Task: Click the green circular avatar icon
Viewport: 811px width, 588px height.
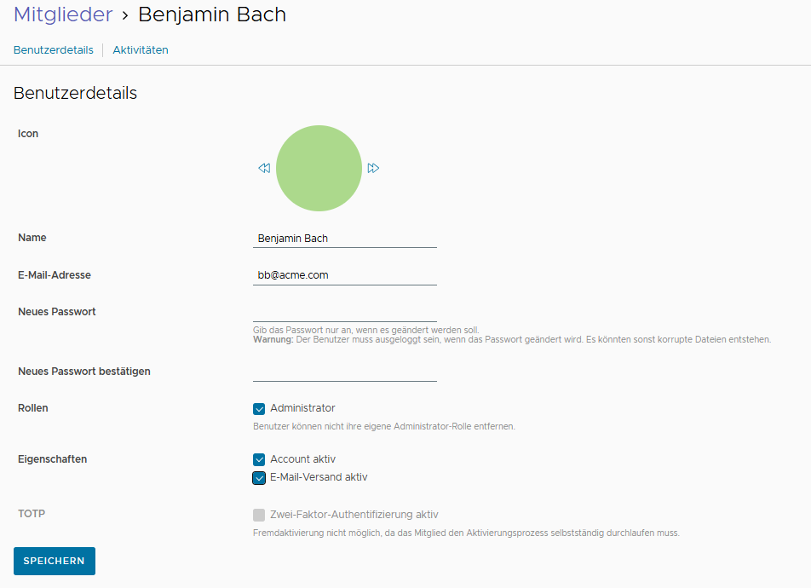Action: [319, 168]
